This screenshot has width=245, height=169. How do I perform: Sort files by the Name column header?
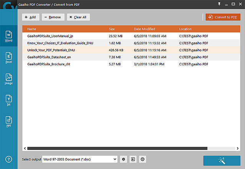click(x=32, y=29)
